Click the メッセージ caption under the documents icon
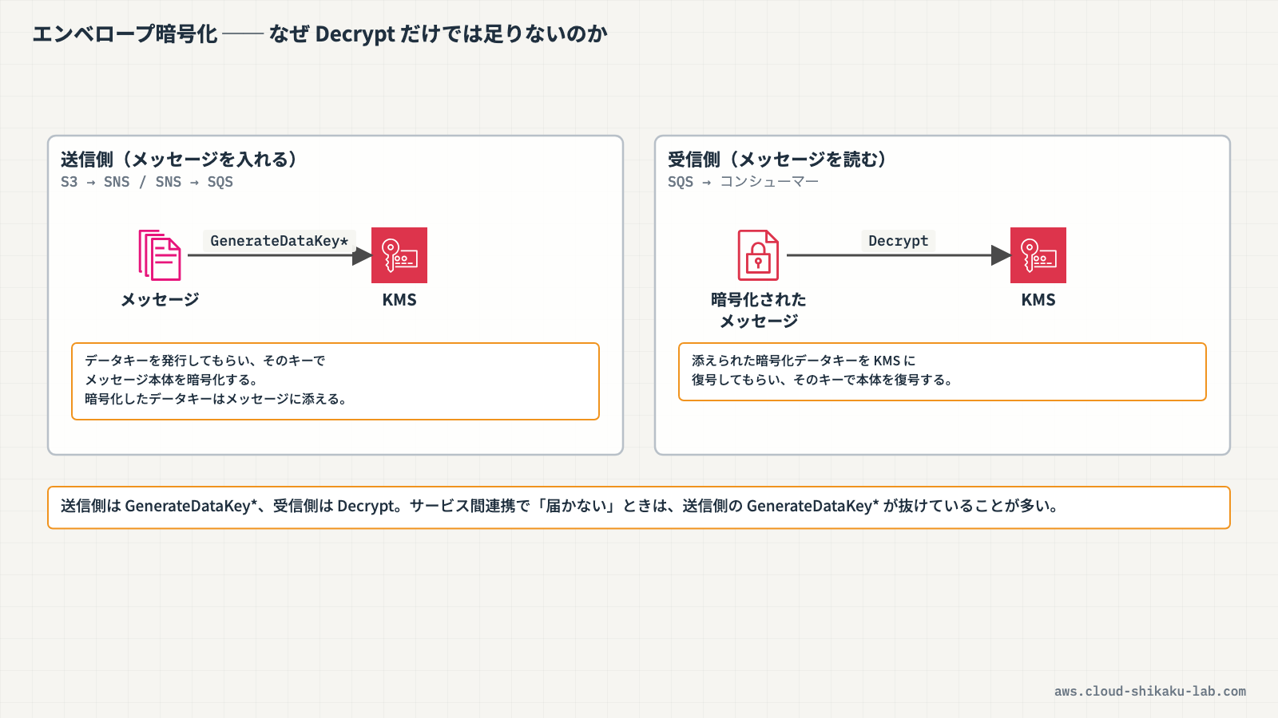This screenshot has height=718, width=1278. point(160,300)
